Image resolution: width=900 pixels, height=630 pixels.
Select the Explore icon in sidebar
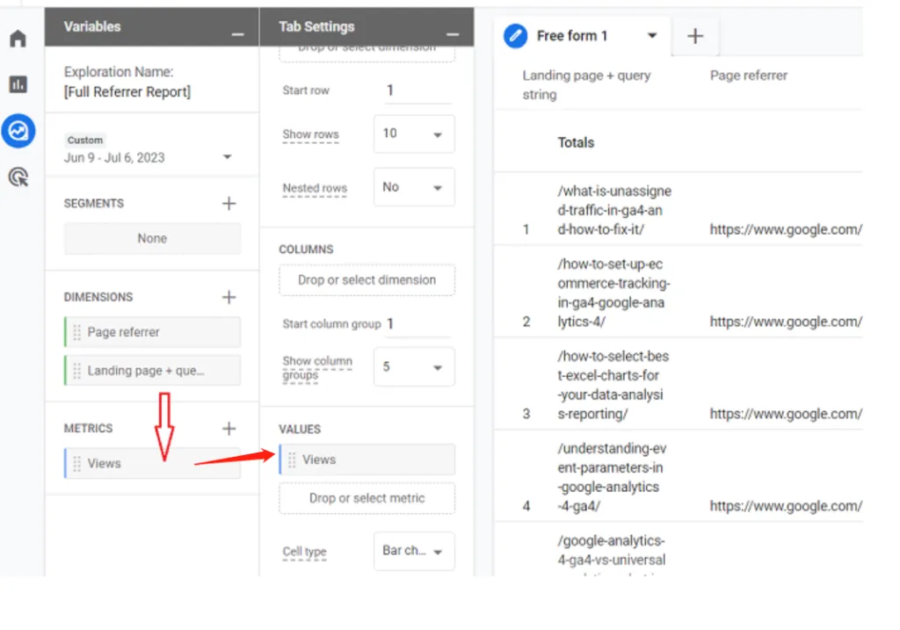point(18,131)
